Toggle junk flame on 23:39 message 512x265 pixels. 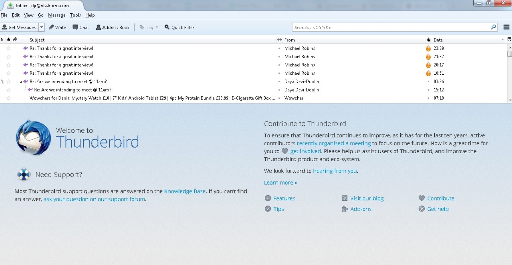428,48
